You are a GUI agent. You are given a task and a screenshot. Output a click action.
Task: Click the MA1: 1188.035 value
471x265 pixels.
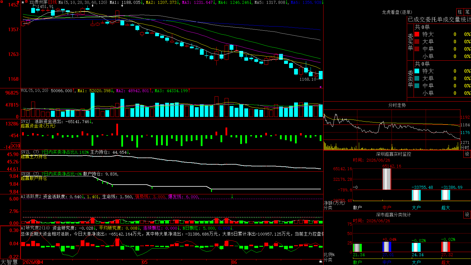click(125, 2)
